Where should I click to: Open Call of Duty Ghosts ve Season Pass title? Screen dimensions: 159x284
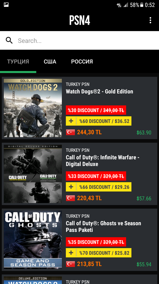coord(104,227)
